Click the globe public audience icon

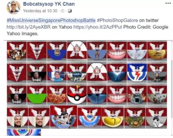point(70,11)
